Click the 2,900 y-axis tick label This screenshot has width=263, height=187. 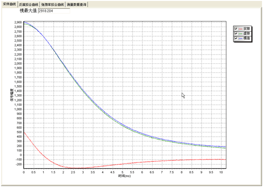pyautogui.click(x=18, y=22)
